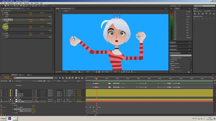The image size is (216, 121).
Task: Open the Layer menu
Action: [x=17, y=3]
